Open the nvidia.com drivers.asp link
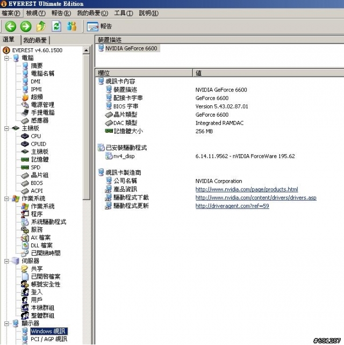 tap(256, 198)
